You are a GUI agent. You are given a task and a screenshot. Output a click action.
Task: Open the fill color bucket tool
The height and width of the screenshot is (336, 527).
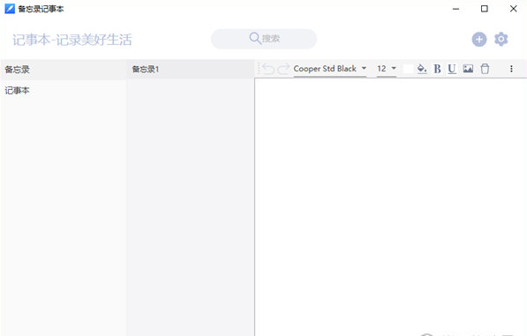pos(422,69)
